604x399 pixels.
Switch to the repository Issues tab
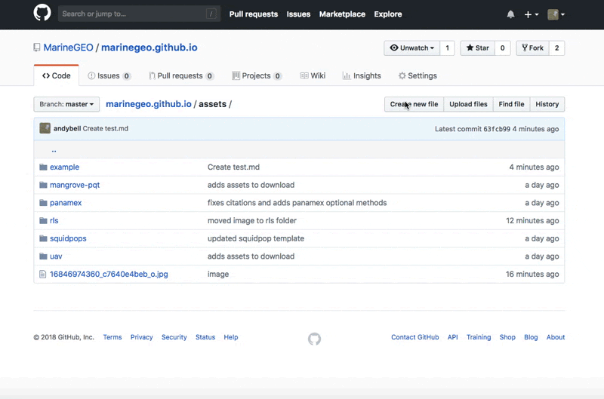coord(109,75)
